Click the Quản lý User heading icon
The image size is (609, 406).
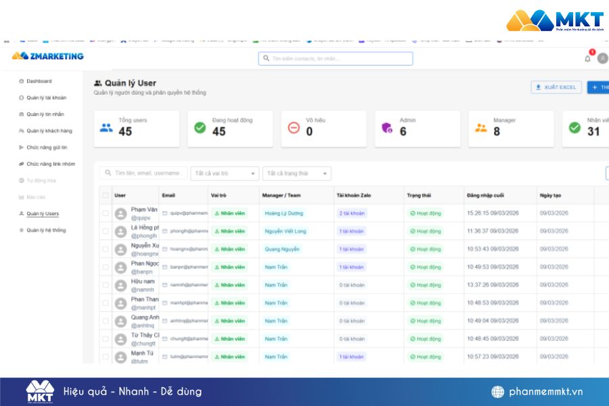tap(98, 83)
